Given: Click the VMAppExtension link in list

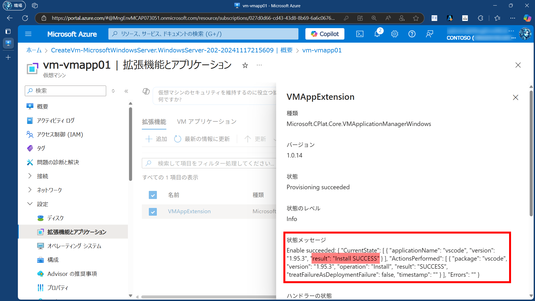Looking at the screenshot, I should click(189, 212).
